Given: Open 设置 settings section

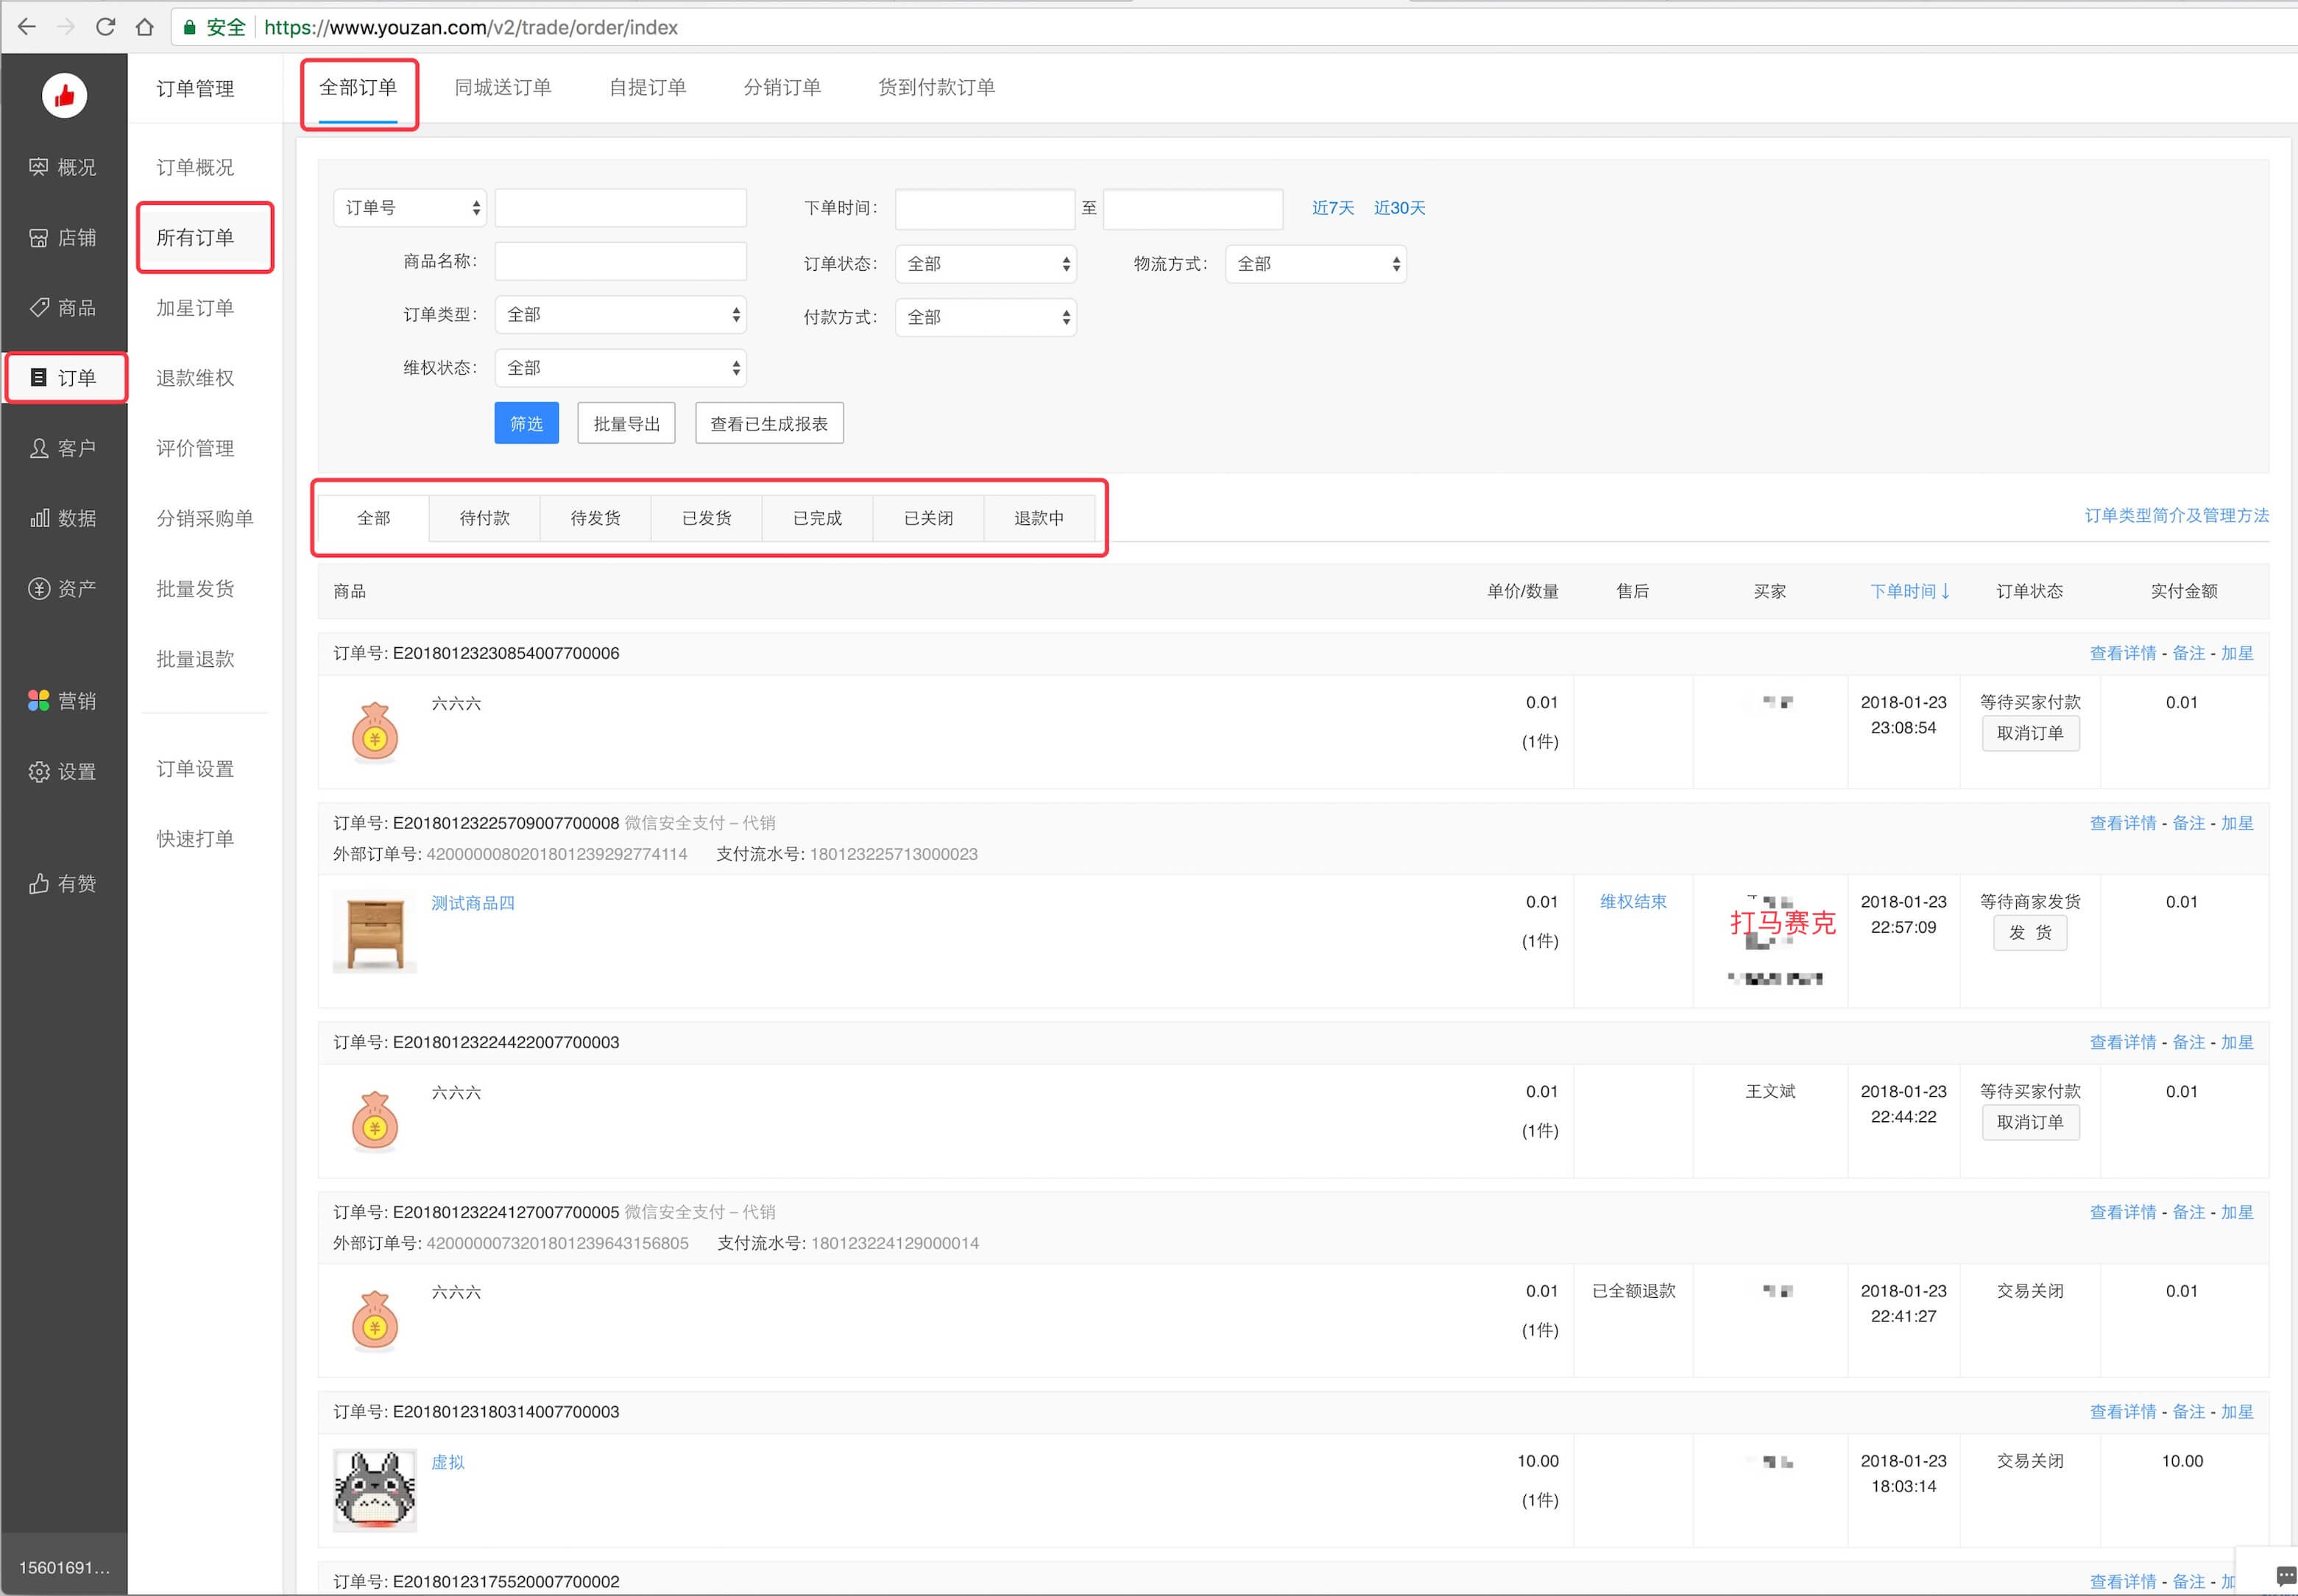Looking at the screenshot, I should click(x=63, y=771).
